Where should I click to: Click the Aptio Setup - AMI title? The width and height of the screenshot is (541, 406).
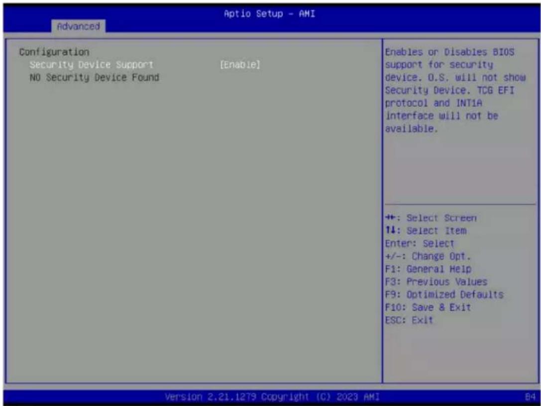pos(269,14)
